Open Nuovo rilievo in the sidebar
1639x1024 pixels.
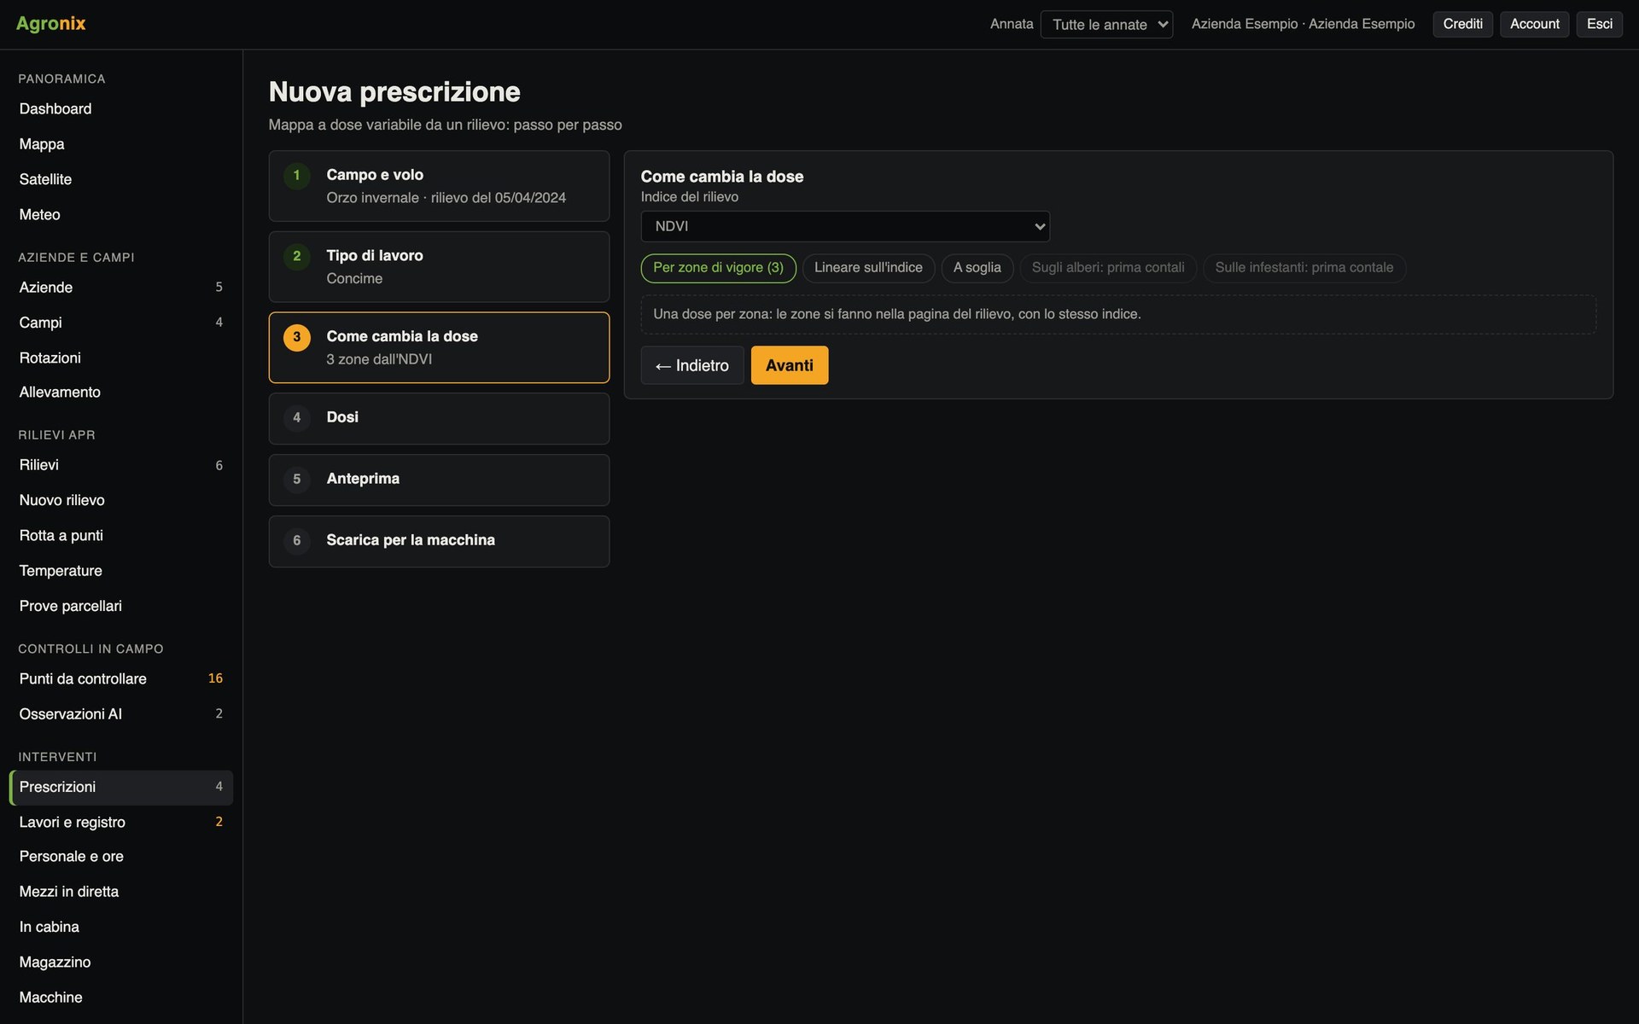click(121, 500)
